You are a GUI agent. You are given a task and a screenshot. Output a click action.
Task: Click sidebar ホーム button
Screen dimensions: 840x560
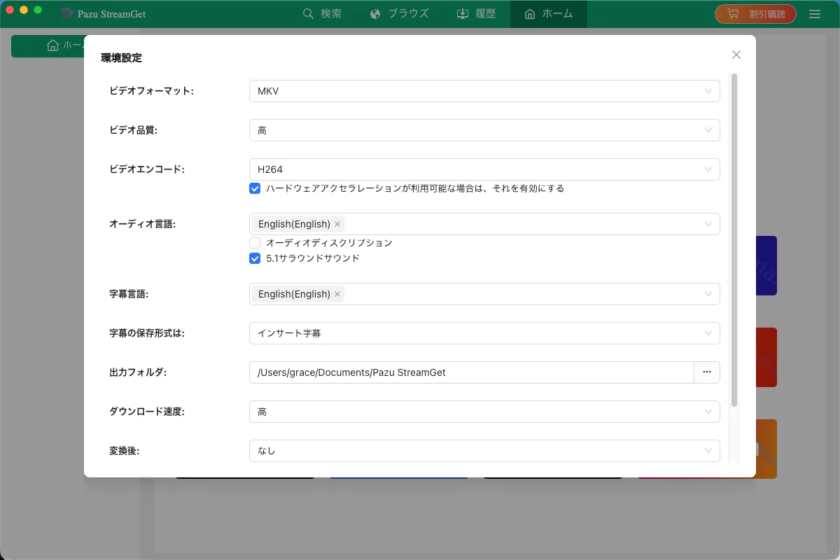48,45
